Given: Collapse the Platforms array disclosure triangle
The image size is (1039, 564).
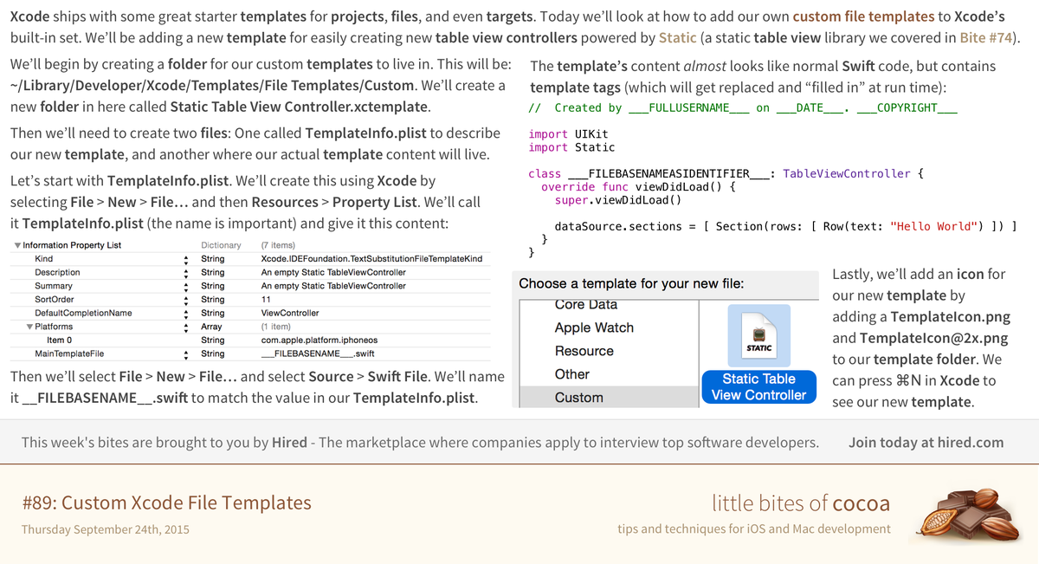Looking at the screenshot, I should pos(29,327).
